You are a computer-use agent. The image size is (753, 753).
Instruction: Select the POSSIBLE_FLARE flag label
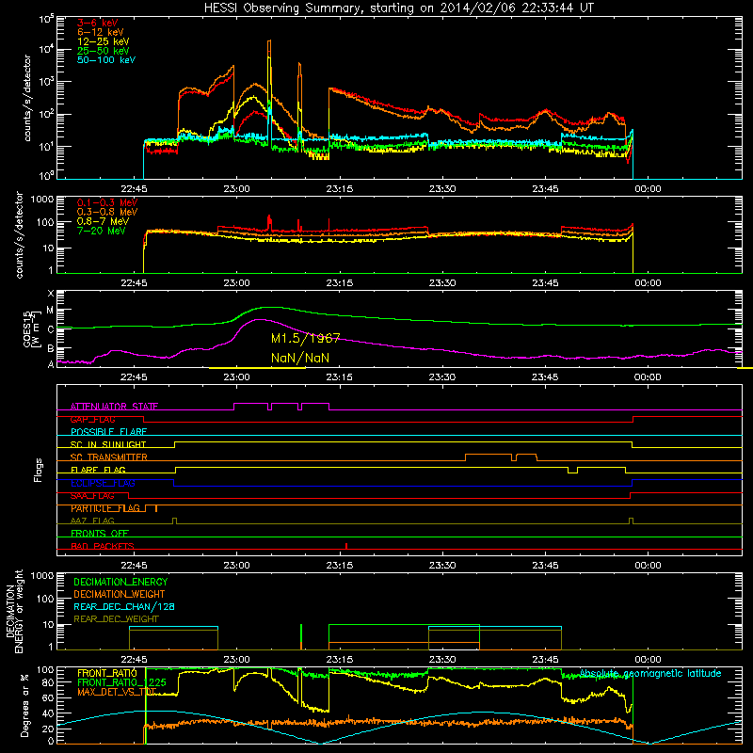point(108,432)
